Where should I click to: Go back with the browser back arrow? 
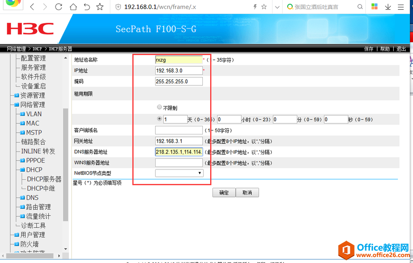[32, 6]
